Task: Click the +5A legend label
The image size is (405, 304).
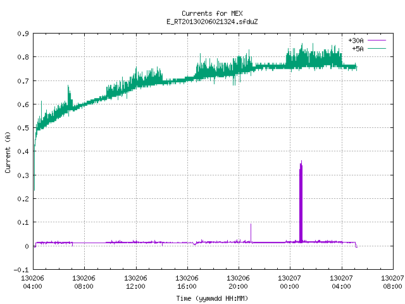Action: click(358, 49)
